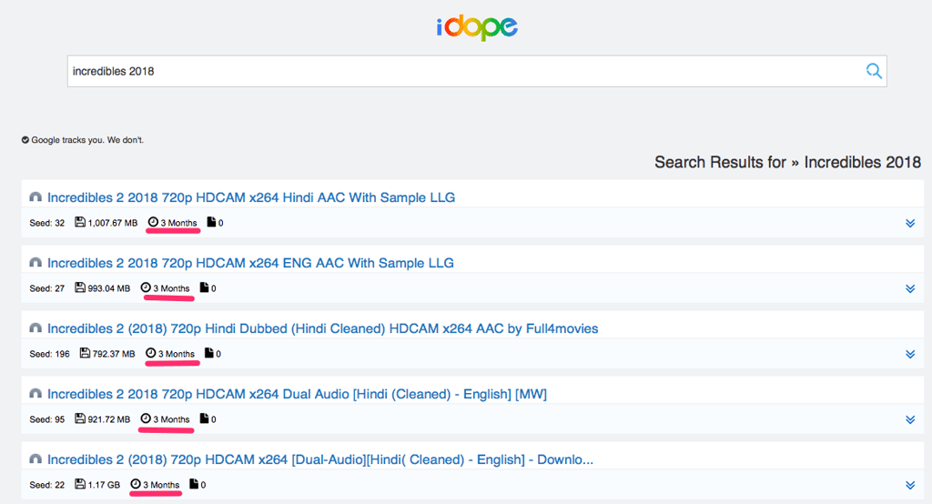Click the disk size icon beside 1.17 GB
Screen dimensions: 932x504
tap(80, 484)
